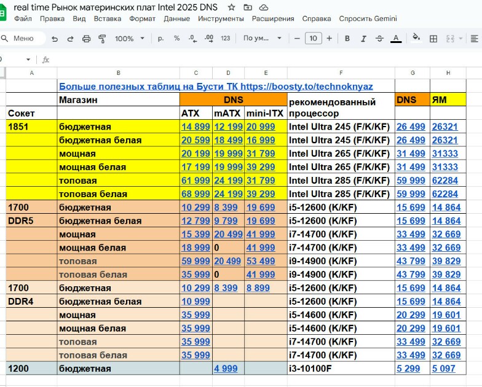482x387 pixels.
Task: Open the fill color paint bucket
Action: click(416, 38)
